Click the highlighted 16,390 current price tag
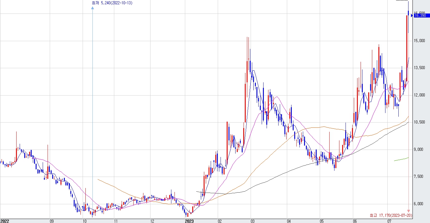Image resolution: width=430 pixels, height=223 pixels. (x=420, y=15)
